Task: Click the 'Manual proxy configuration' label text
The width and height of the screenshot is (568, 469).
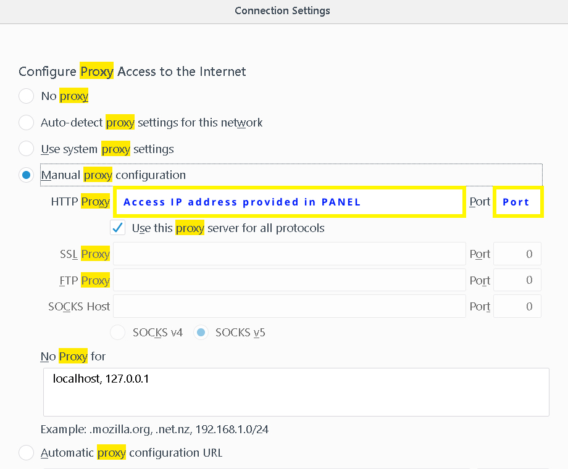Action: click(x=114, y=175)
